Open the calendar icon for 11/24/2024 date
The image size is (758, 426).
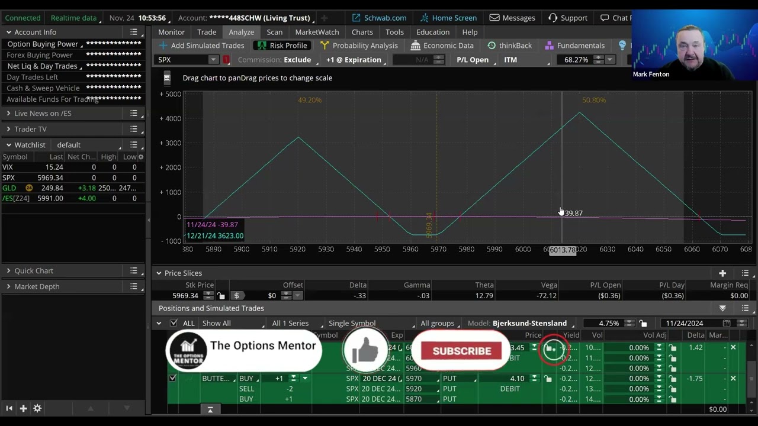tap(727, 323)
